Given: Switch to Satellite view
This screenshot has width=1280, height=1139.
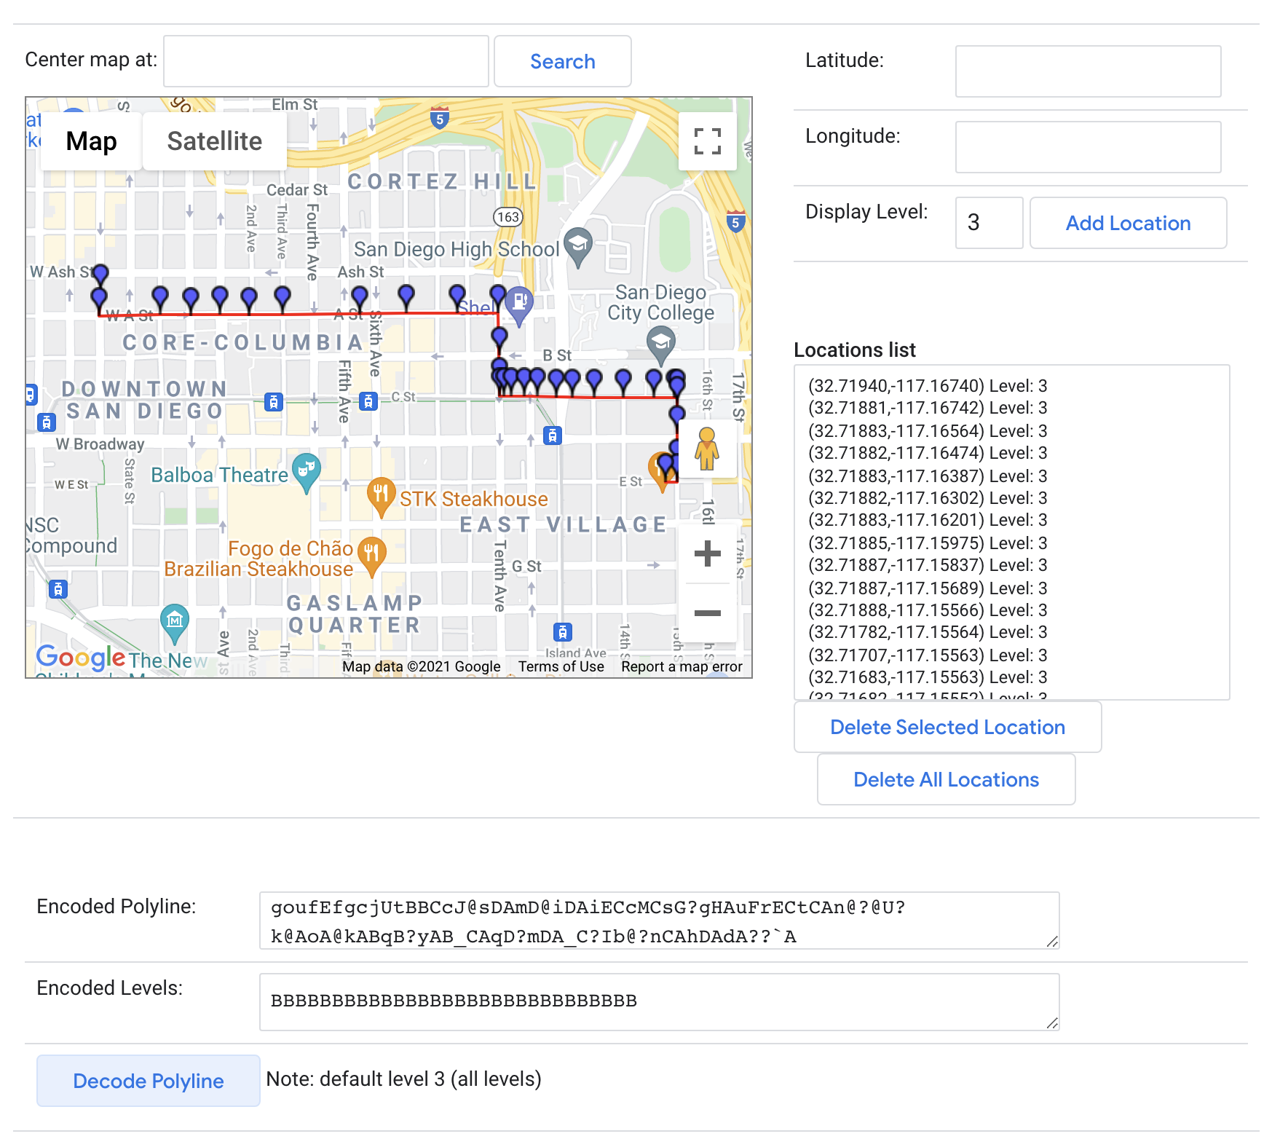Looking at the screenshot, I should coord(214,141).
